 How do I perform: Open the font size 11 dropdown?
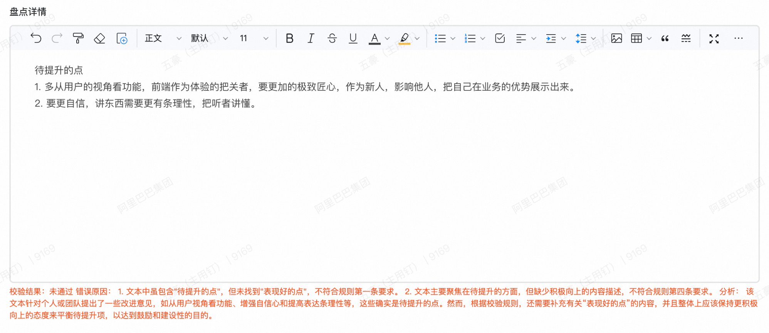pyautogui.click(x=254, y=38)
